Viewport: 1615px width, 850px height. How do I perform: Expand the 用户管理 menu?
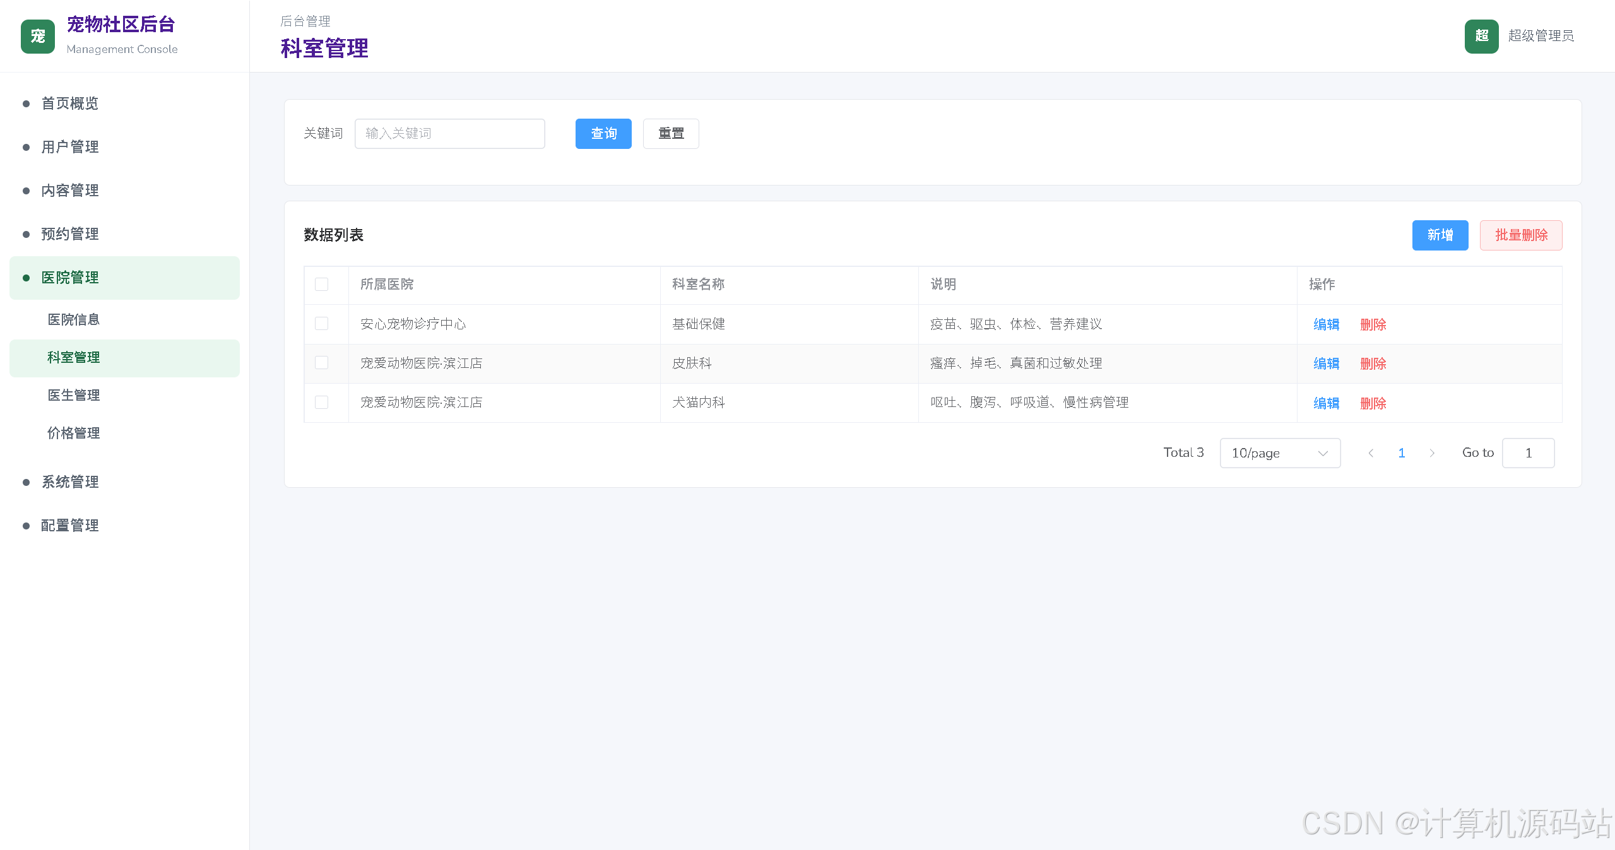click(124, 147)
